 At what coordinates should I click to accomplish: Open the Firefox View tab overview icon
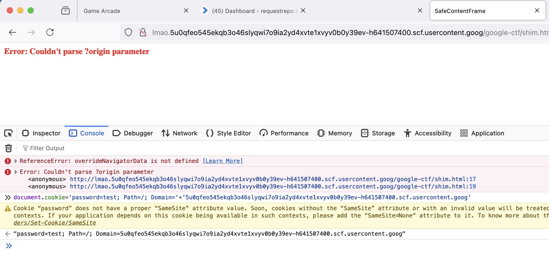(x=65, y=11)
